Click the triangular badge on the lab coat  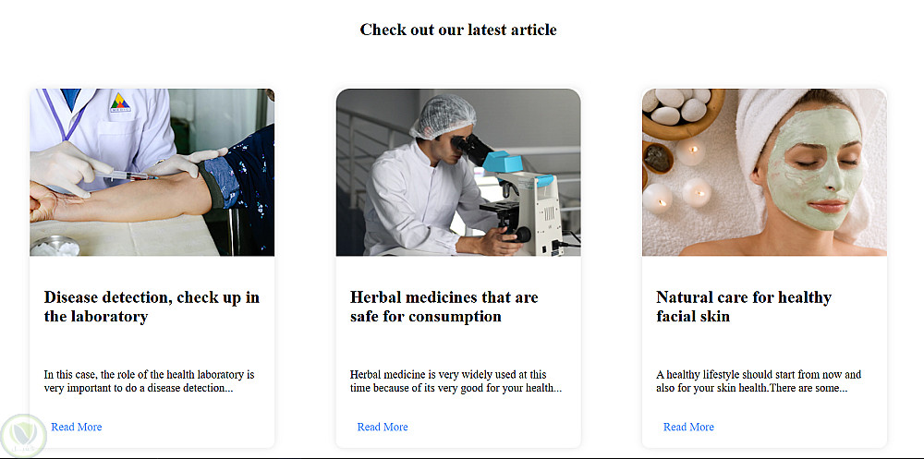click(121, 103)
